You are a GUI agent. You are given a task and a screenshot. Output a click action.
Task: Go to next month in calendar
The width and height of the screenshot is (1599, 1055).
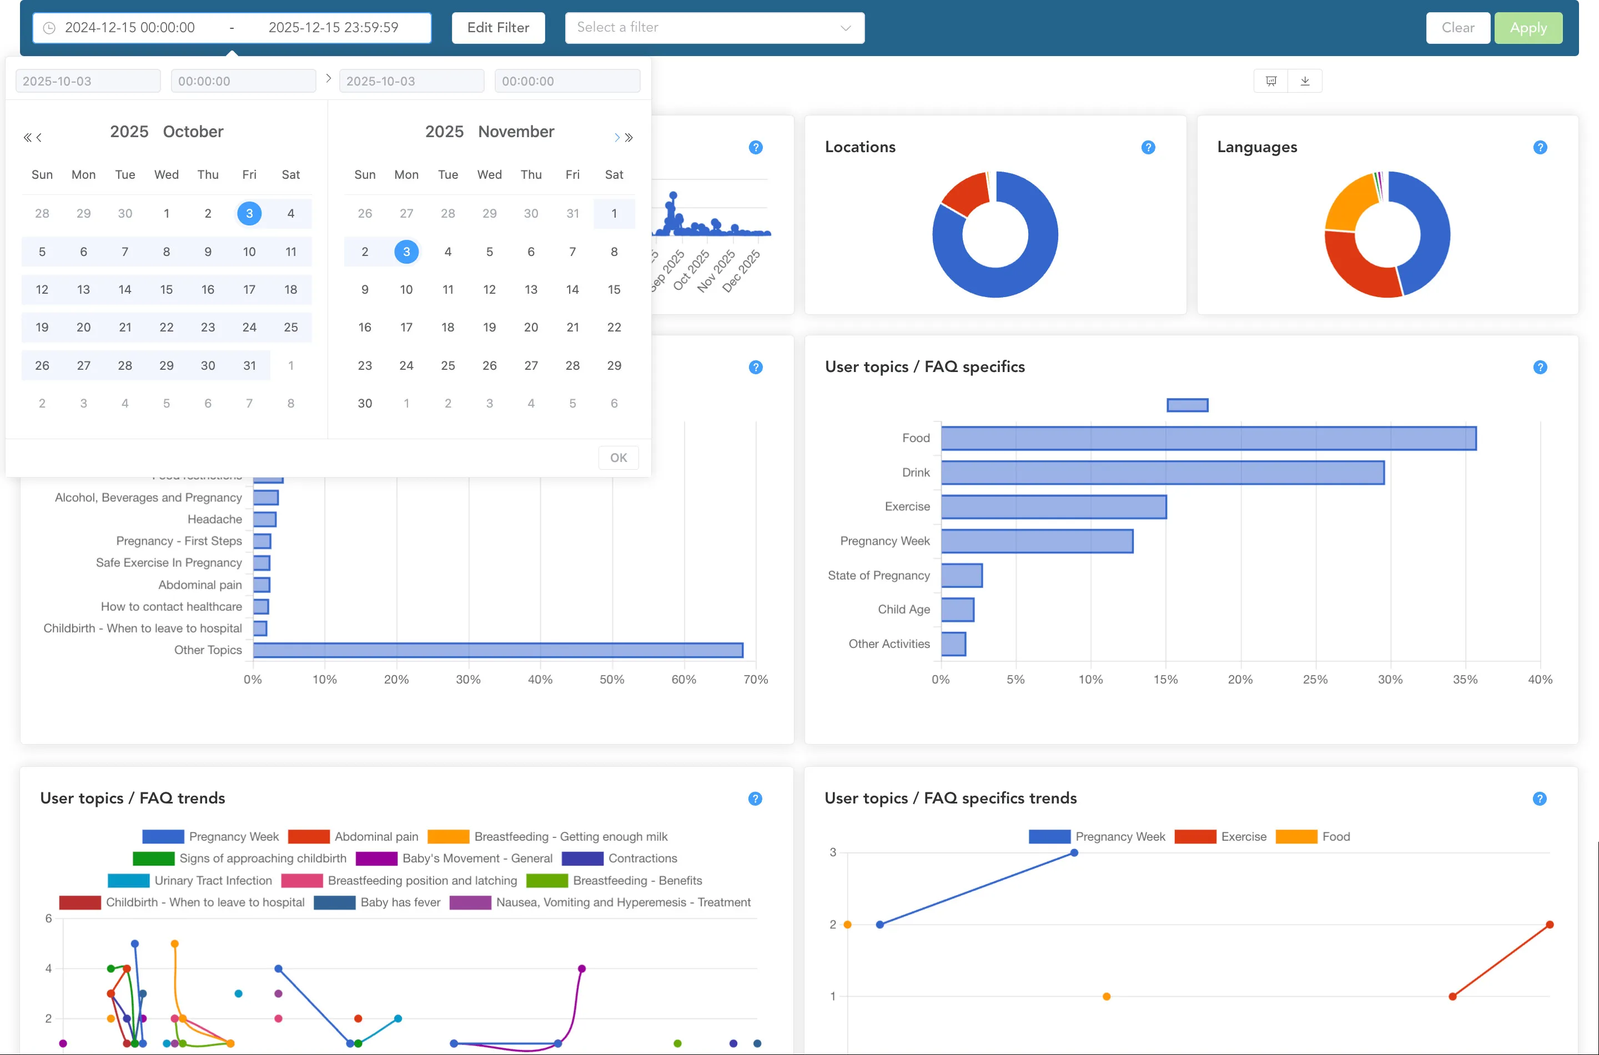click(616, 137)
